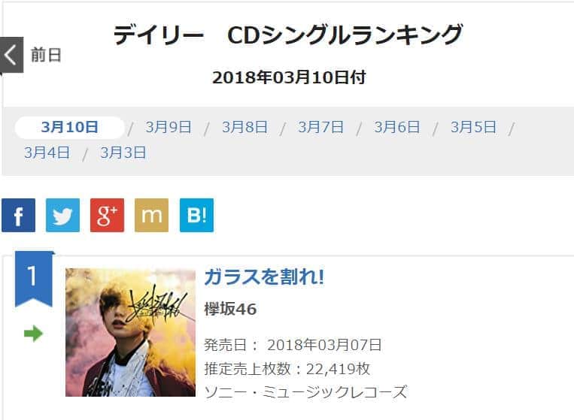Click the green rank trend arrow
This screenshot has height=420, width=574.
[33, 334]
